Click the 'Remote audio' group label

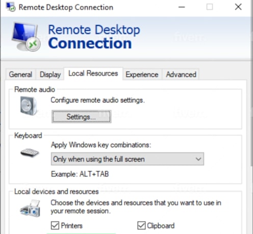click(35, 89)
